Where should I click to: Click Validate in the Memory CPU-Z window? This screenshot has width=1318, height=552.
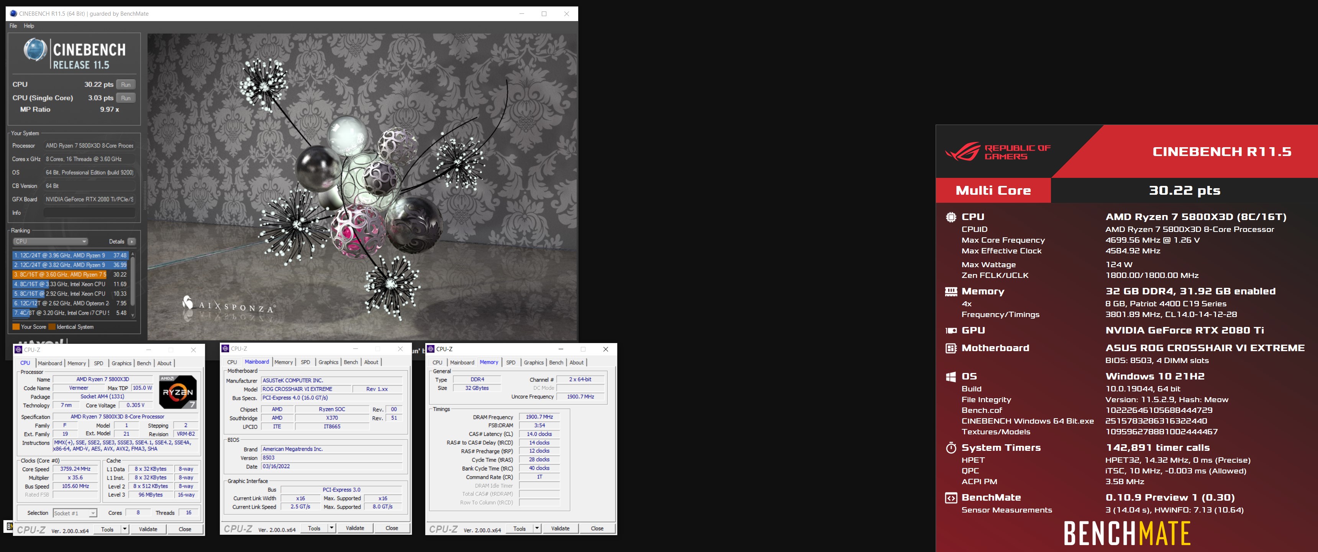point(560,529)
